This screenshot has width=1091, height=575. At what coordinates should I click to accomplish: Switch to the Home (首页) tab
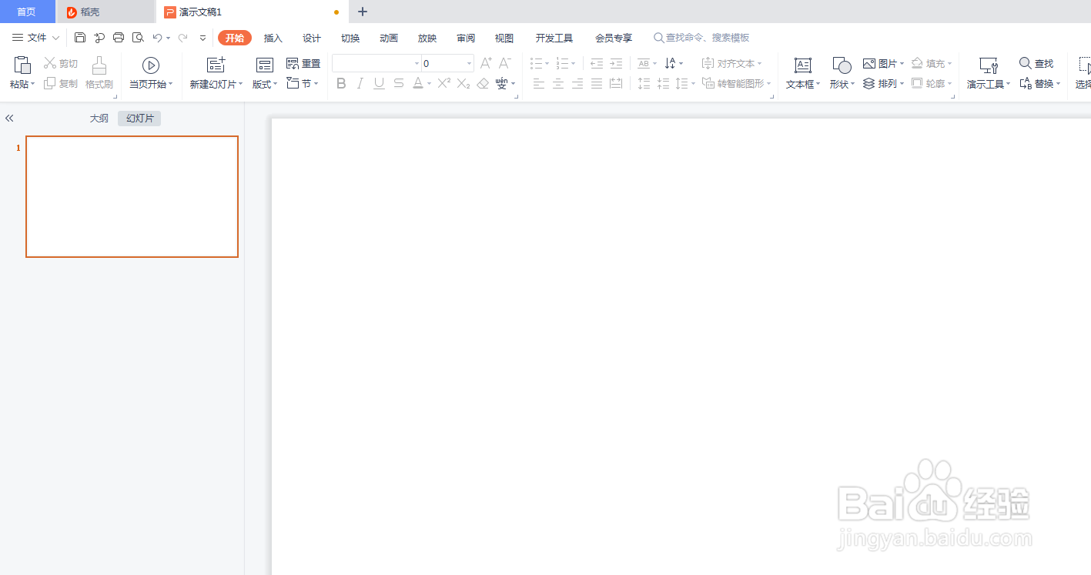click(27, 12)
